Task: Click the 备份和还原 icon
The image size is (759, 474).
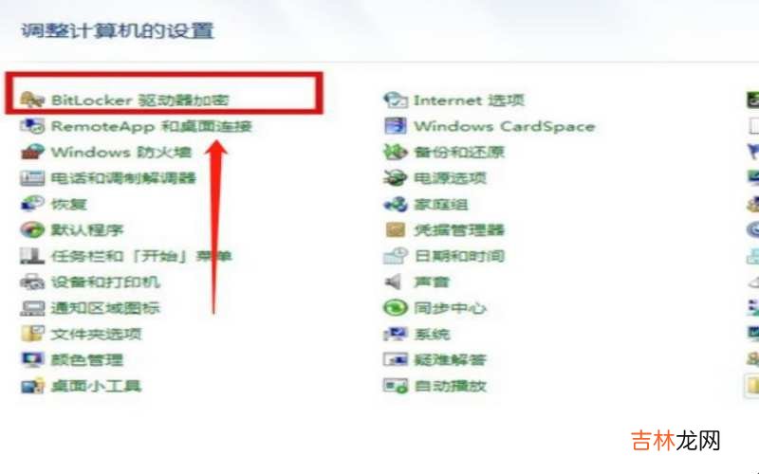Action: tap(396, 152)
